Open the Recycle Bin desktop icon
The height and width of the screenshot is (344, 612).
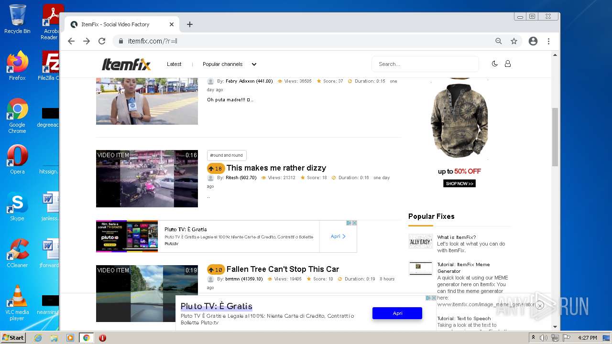click(x=17, y=19)
